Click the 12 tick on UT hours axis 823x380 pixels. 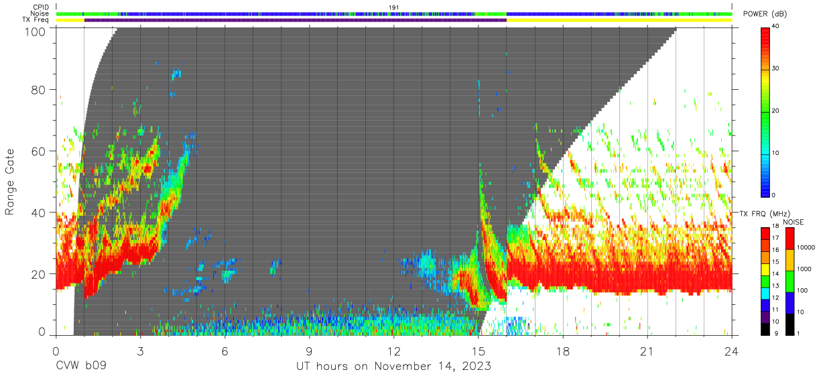point(394,352)
